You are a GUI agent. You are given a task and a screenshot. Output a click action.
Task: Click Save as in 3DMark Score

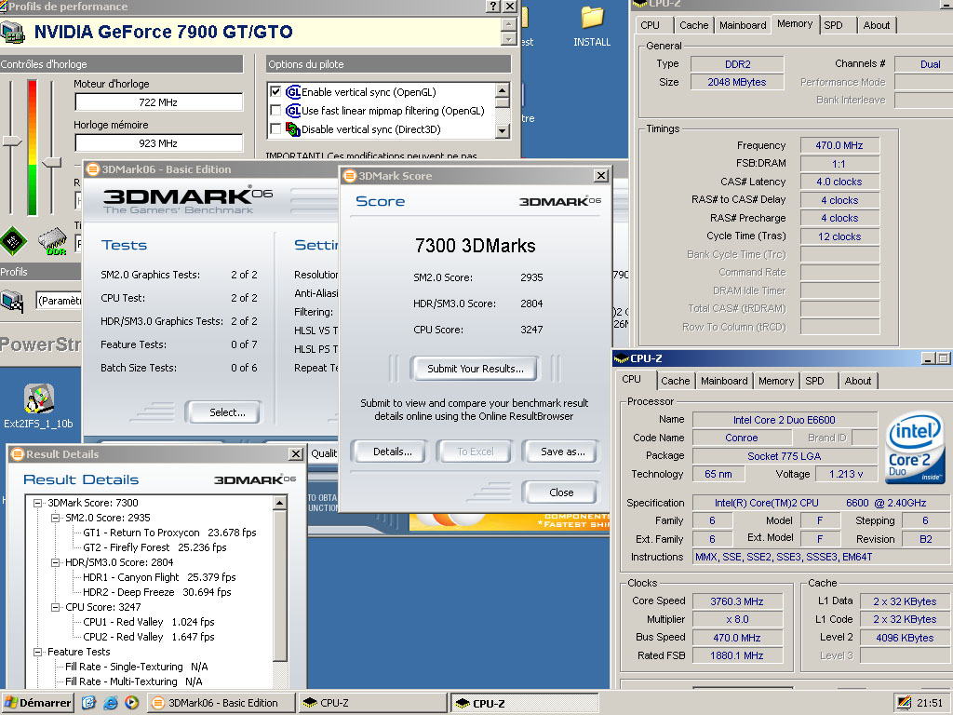[x=563, y=452]
